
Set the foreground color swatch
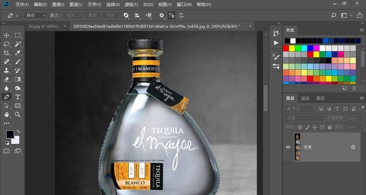tap(10, 135)
